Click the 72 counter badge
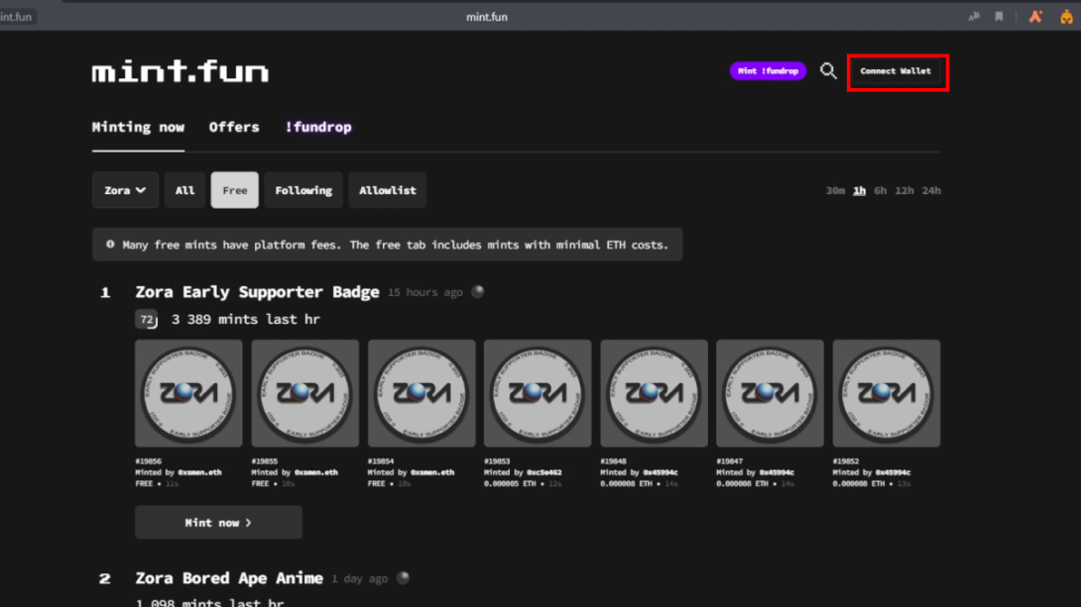 tap(146, 319)
